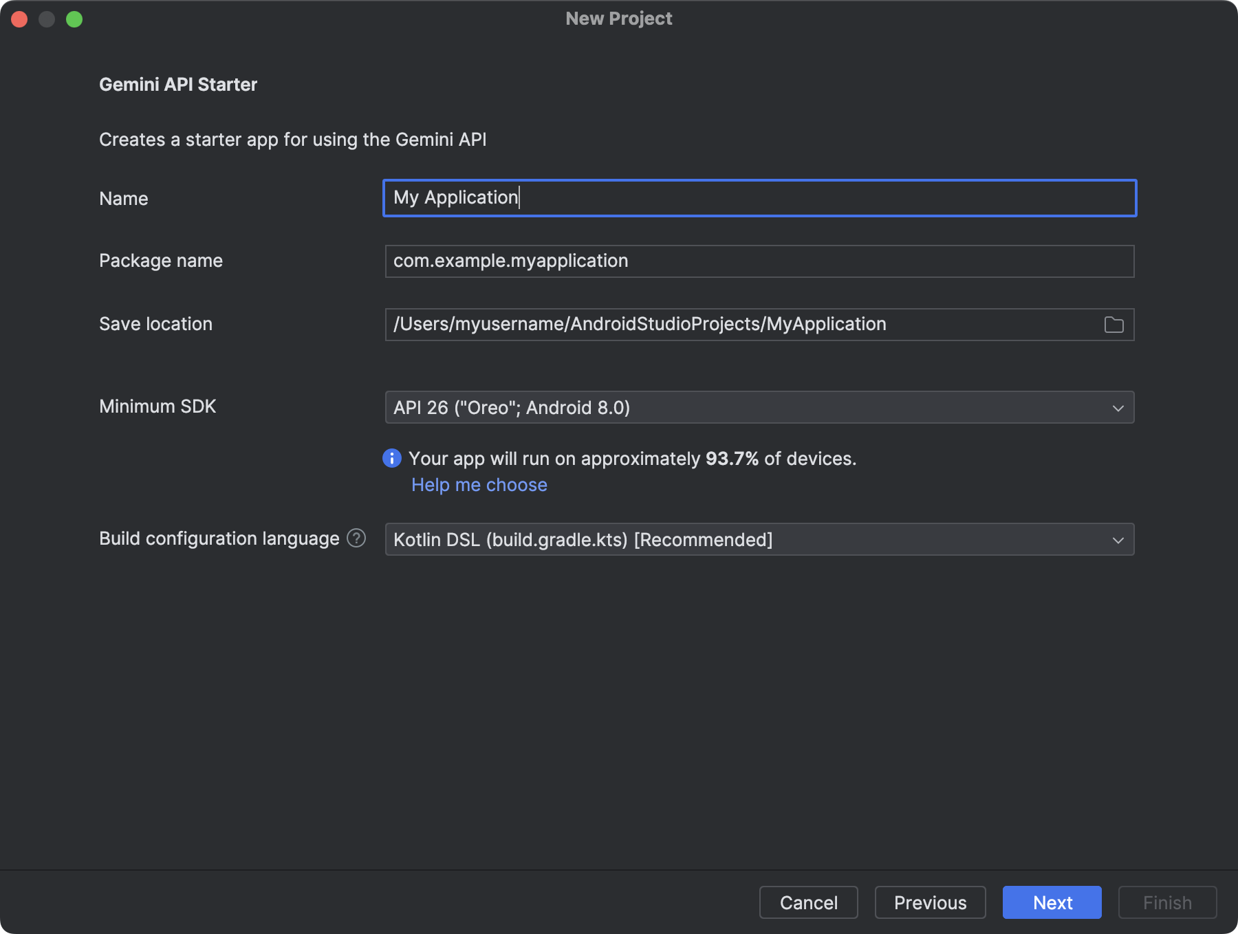Viewport: 1238px width, 934px height.
Task: Click the green maximize window button
Action: (x=74, y=19)
